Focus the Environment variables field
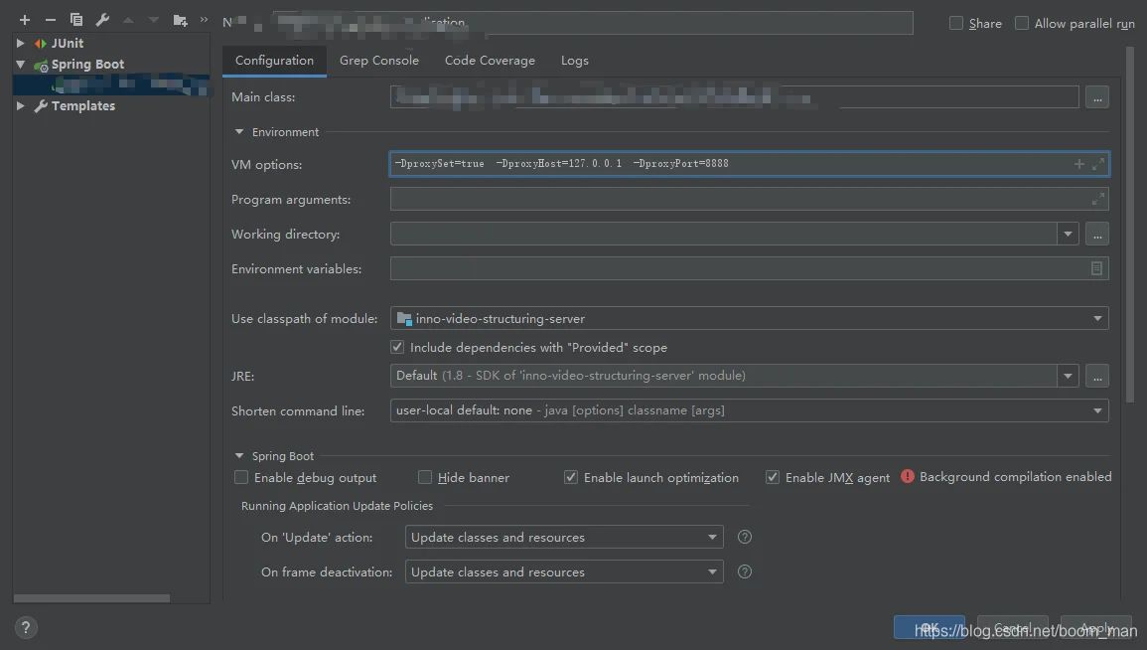This screenshot has height=650, width=1147. click(749, 268)
